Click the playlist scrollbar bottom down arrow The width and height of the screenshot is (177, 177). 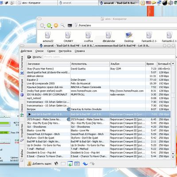click(173, 157)
